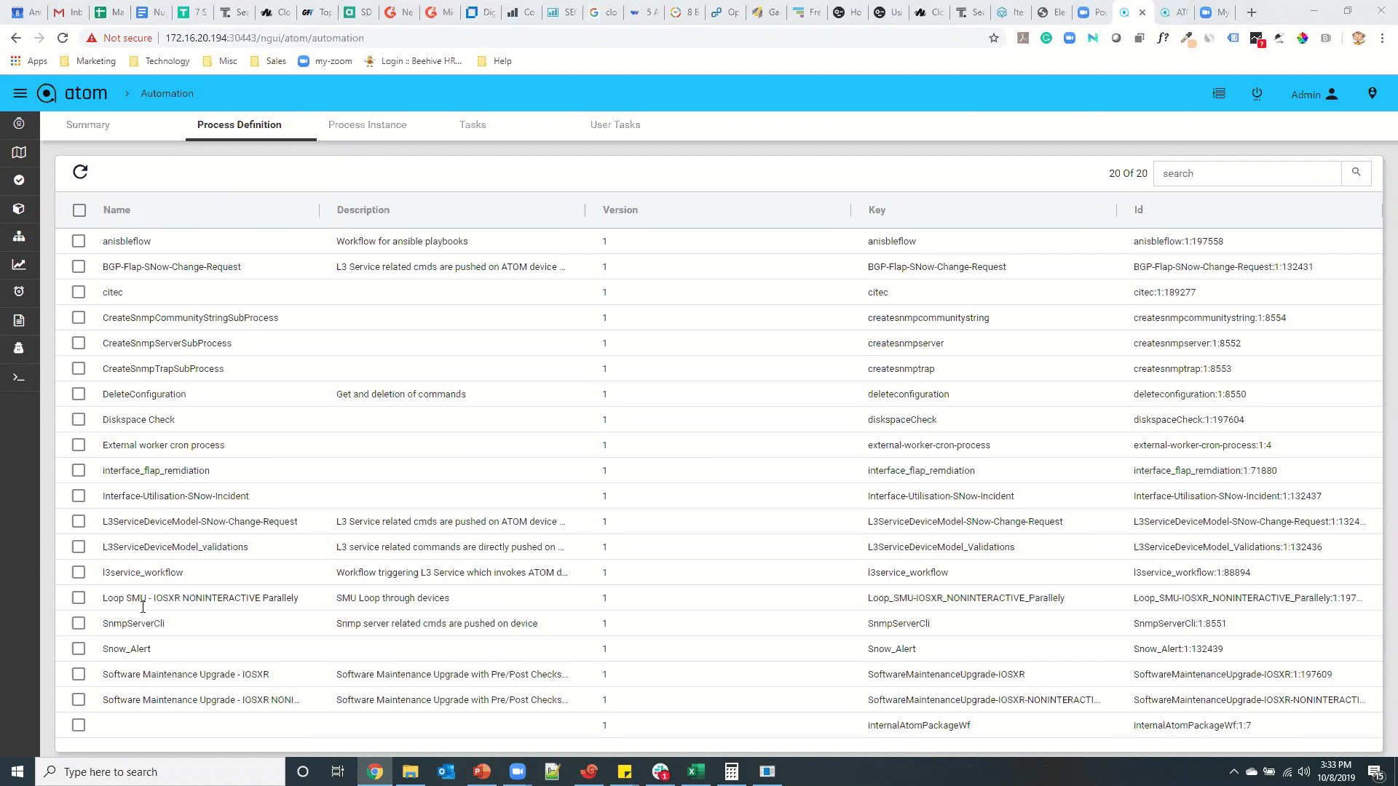Switch to the Process Instance tab
The width and height of the screenshot is (1398, 786).
pyautogui.click(x=368, y=124)
